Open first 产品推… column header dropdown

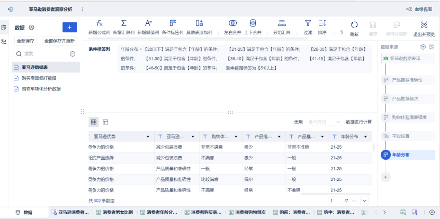pyautogui.click(x=279, y=136)
